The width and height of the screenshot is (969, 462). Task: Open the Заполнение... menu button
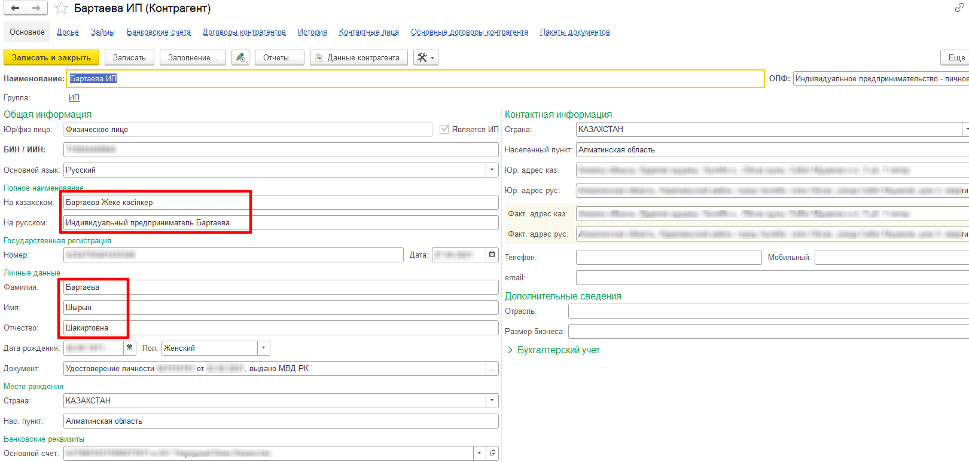coord(193,57)
